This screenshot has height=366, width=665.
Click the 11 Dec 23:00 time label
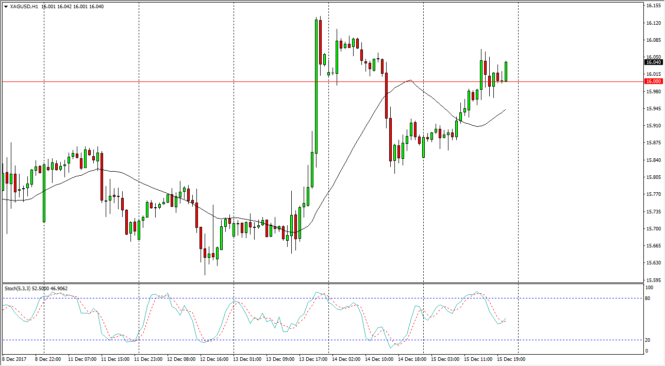149,359
